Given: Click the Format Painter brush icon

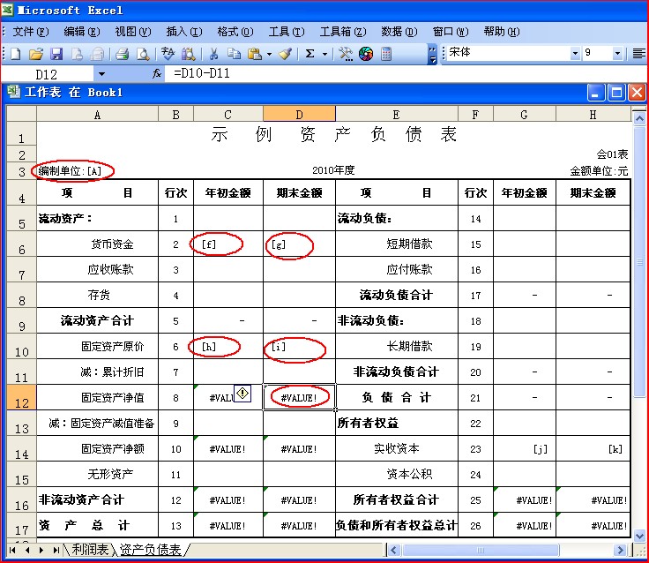Looking at the screenshot, I should (285, 54).
